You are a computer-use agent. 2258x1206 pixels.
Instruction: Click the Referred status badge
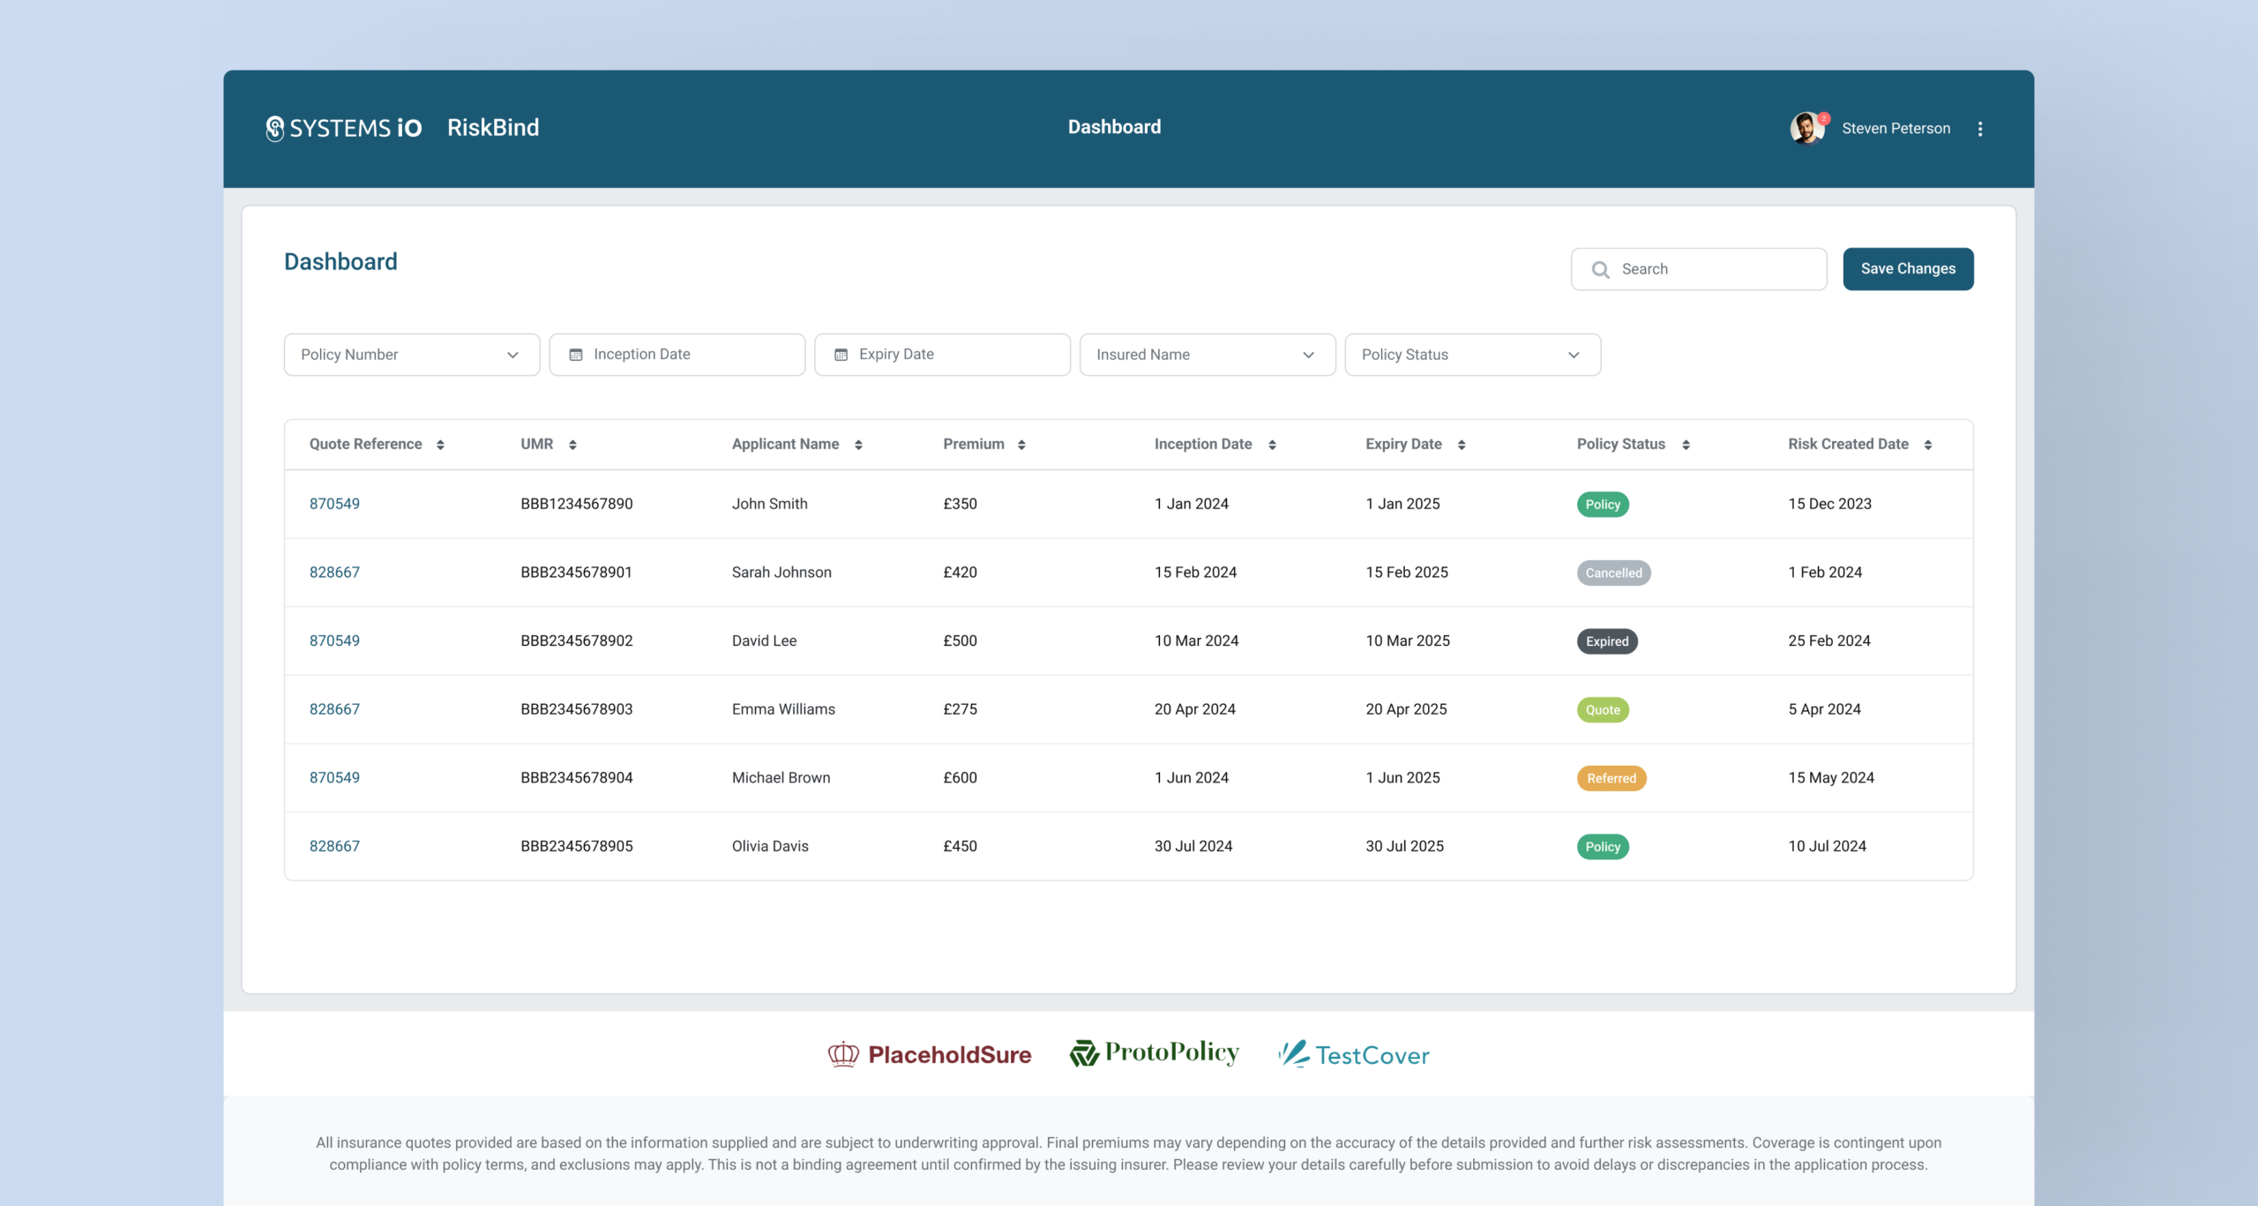point(1611,778)
